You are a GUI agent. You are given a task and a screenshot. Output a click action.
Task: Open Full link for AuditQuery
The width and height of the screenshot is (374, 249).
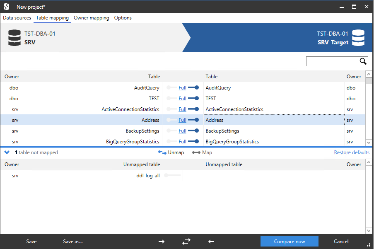pyautogui.click(x=183, y=88)
